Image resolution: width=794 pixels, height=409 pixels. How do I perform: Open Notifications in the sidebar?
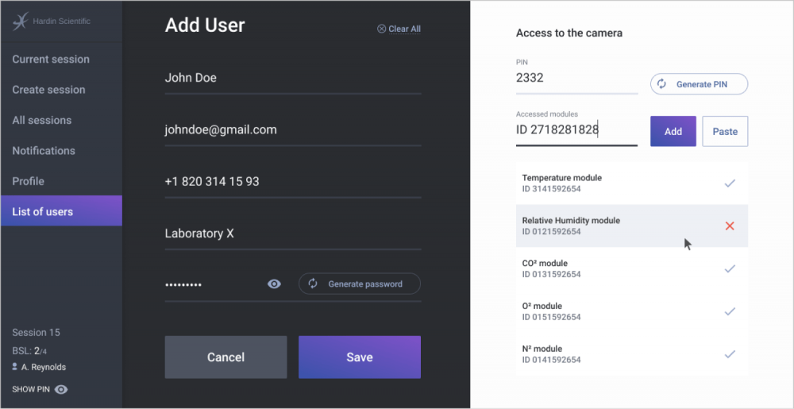[44, 151]
